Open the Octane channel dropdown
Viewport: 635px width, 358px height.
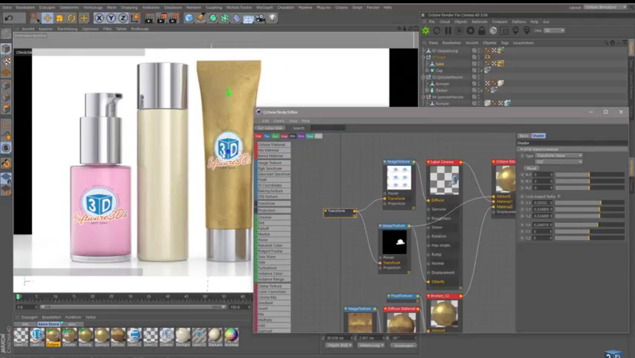coord(554,31)
